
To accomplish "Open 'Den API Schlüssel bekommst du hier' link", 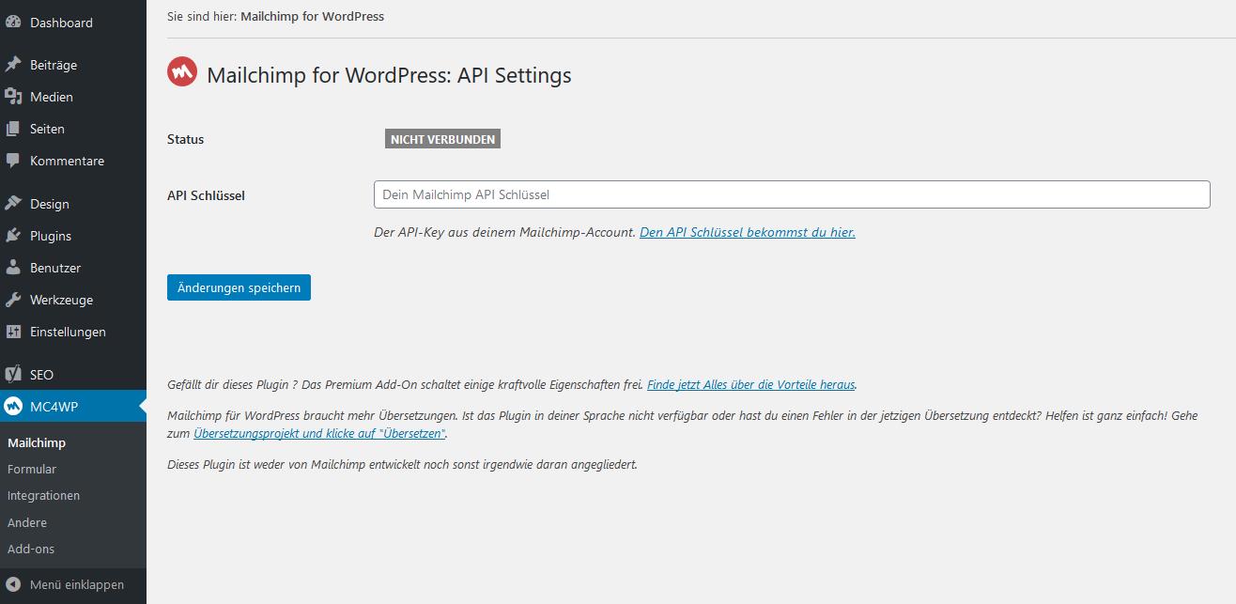I will click(x=748, y=232).
